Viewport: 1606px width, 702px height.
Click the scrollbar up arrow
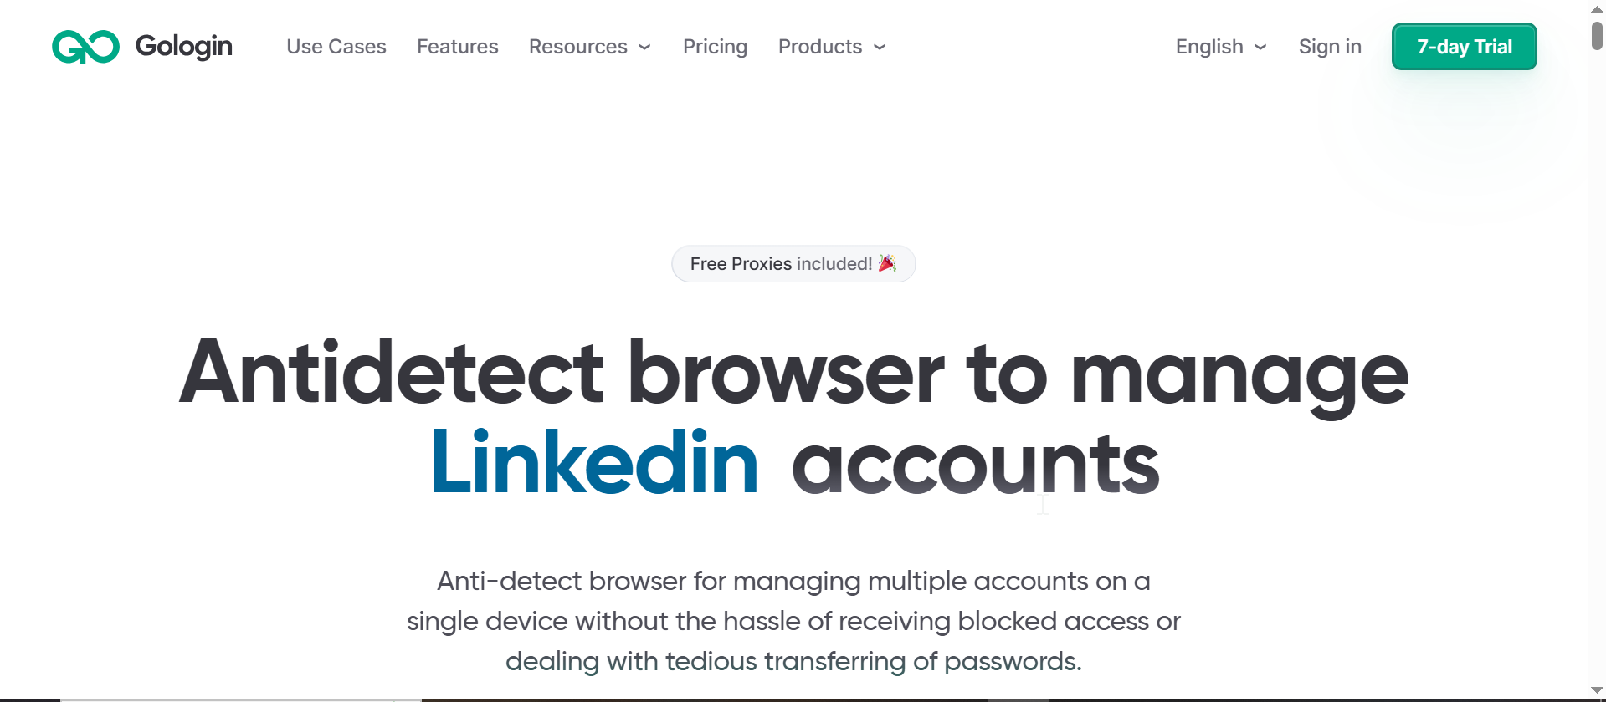tap(1597, 8)
